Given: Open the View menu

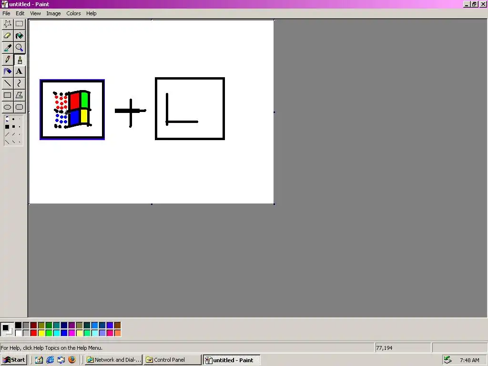Looking at the screenshot, I should point(35,13).
